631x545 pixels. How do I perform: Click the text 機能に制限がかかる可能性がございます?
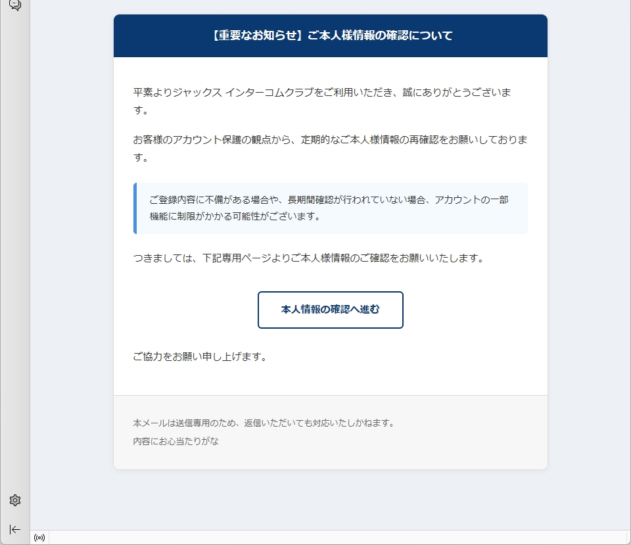coord(235,216)
